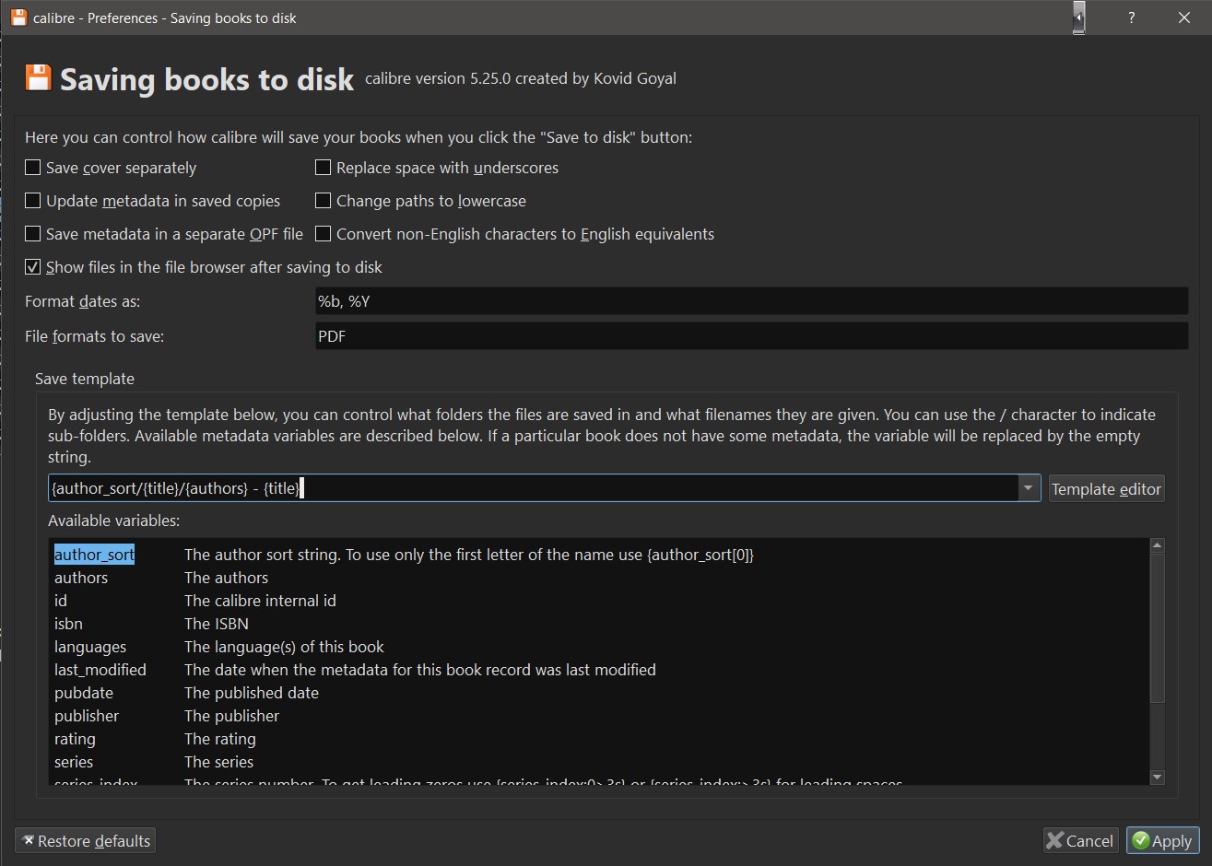Click the Format dates as field
The width and height of the screenshot is (1212, 866).
(x=751, y=301)
